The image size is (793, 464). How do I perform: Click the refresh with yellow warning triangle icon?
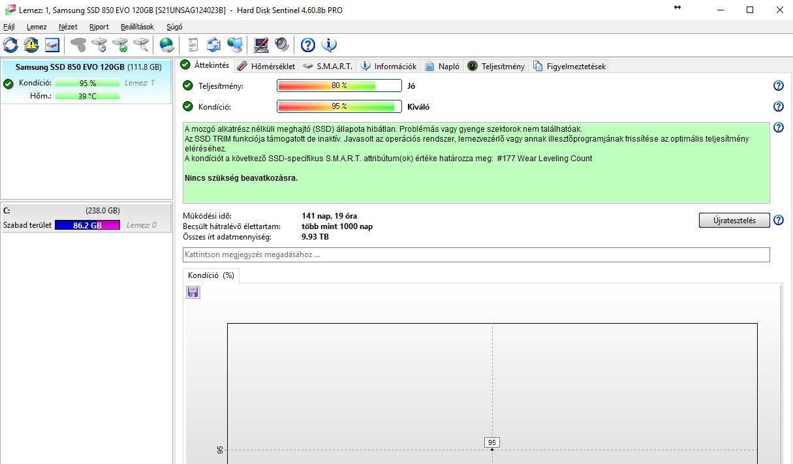tap(31, 45)
